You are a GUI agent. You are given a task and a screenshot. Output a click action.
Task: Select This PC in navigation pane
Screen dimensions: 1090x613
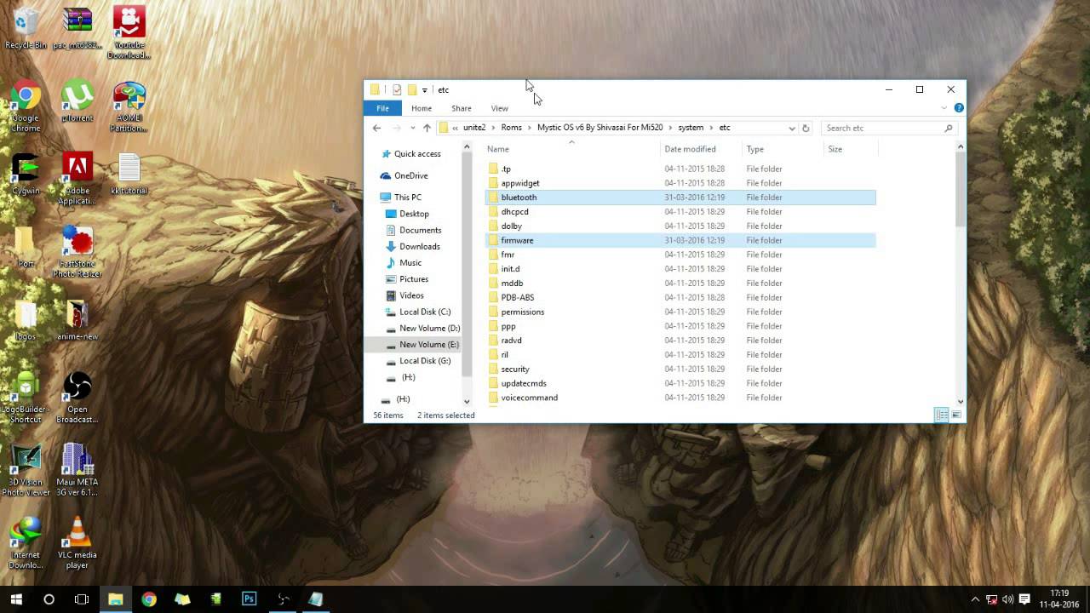click(407, 198)
